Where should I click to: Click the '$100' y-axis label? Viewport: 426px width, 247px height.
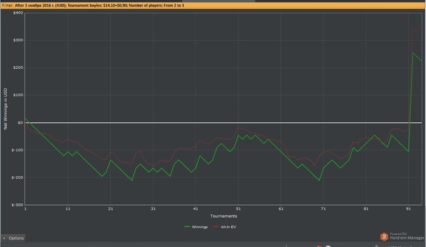pos(18,95)
